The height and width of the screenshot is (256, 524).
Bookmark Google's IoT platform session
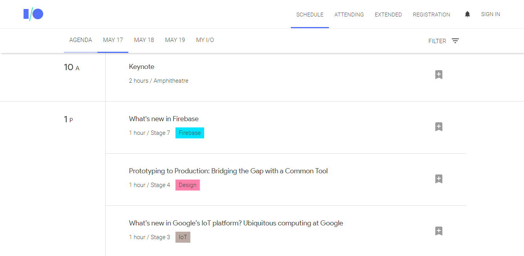(x=439, y=231)
